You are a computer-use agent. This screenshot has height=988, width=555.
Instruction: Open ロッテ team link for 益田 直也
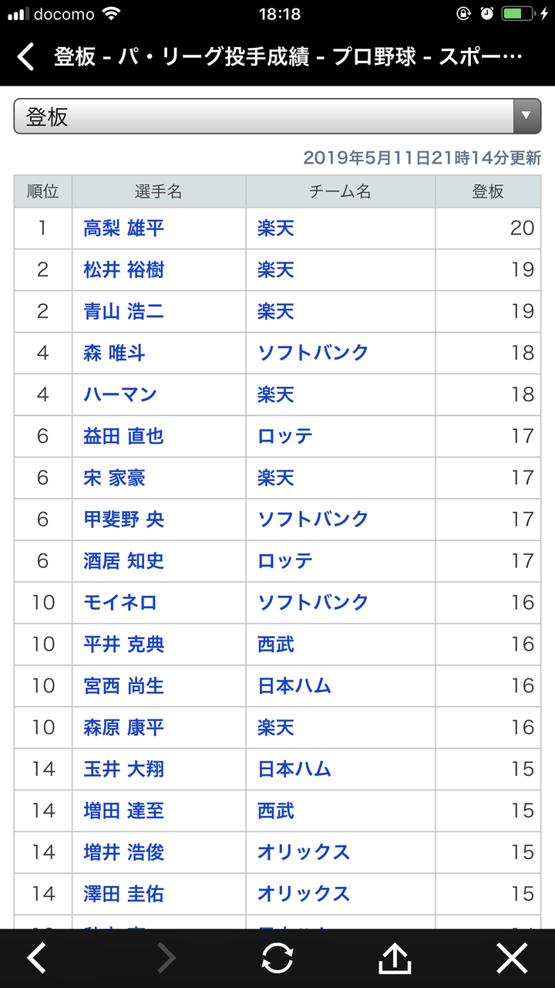click(x=285, y=436)
